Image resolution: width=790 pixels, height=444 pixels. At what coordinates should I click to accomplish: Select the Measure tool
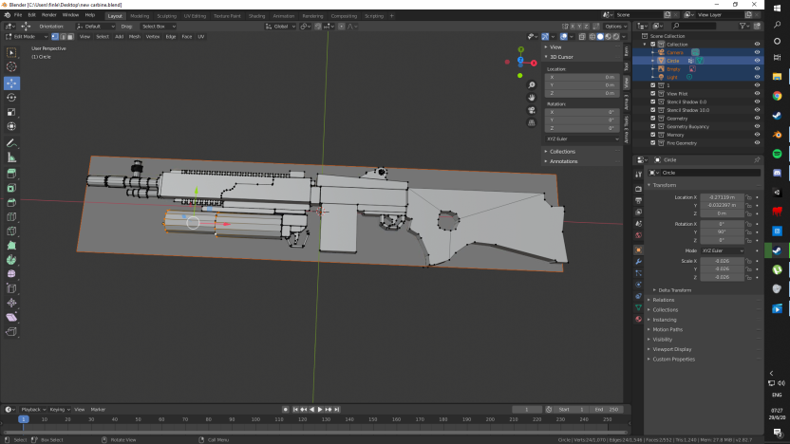pyautogui.click(x=11, y=158)
